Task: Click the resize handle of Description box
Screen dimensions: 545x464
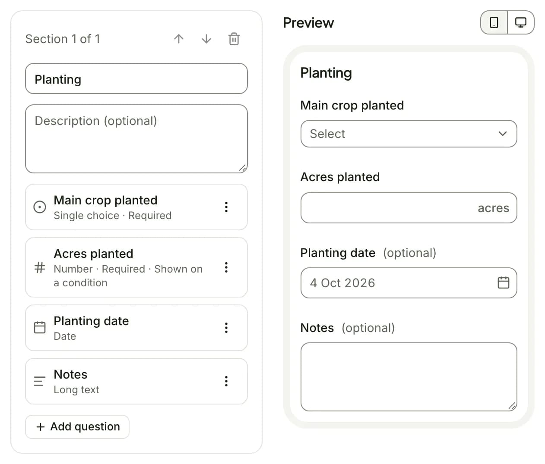Action: [x=243, y=168]
